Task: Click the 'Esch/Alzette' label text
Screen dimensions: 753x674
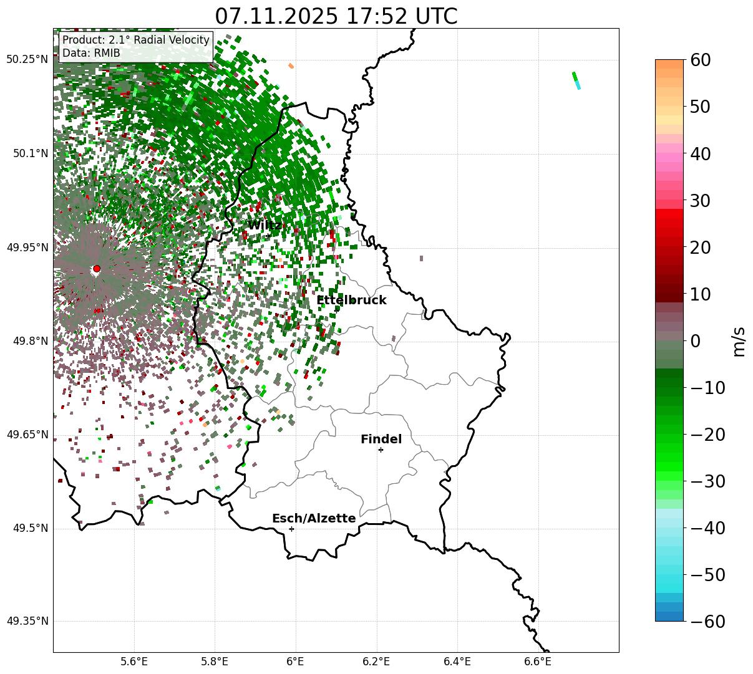Action: tap(314, 519)
